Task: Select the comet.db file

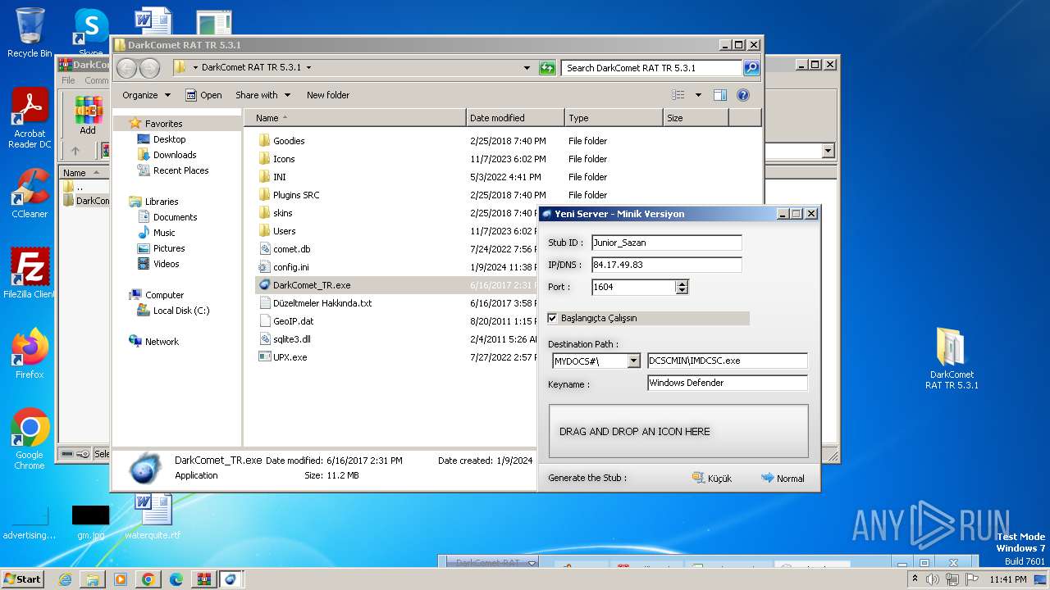Action: (x=291, y=249)
